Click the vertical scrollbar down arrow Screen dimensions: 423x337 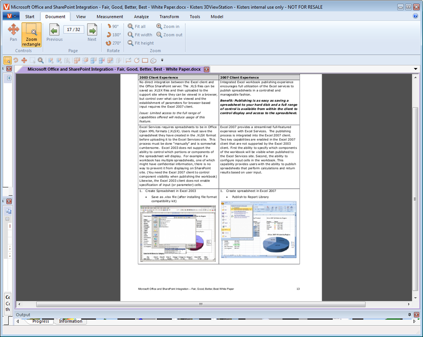416,298
